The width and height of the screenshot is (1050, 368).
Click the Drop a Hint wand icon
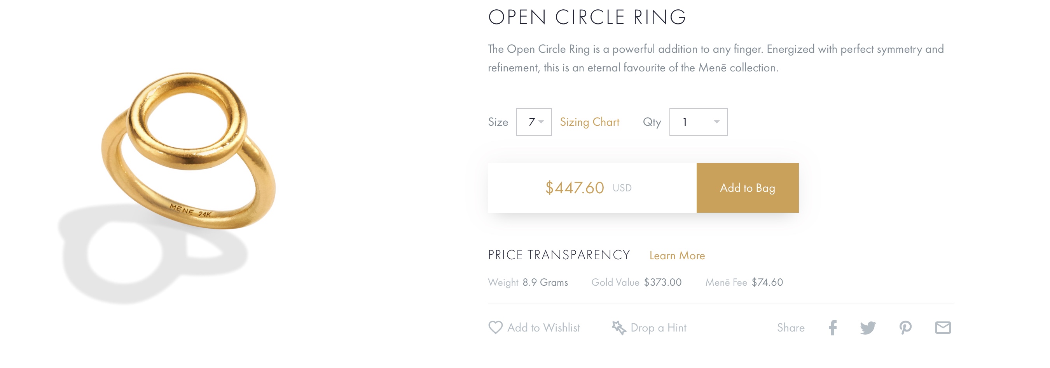[x=618, y=328]
